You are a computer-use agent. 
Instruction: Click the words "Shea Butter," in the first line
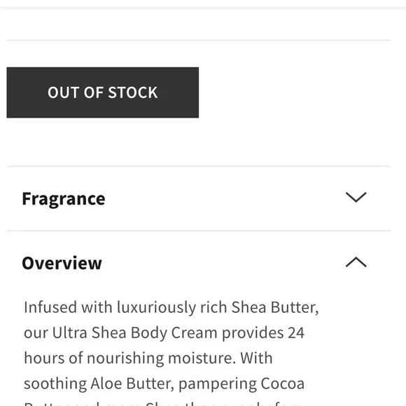coord(275,307)
